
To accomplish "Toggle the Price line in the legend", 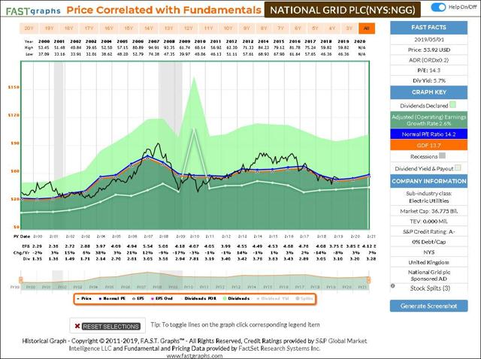I will [83, 298].
